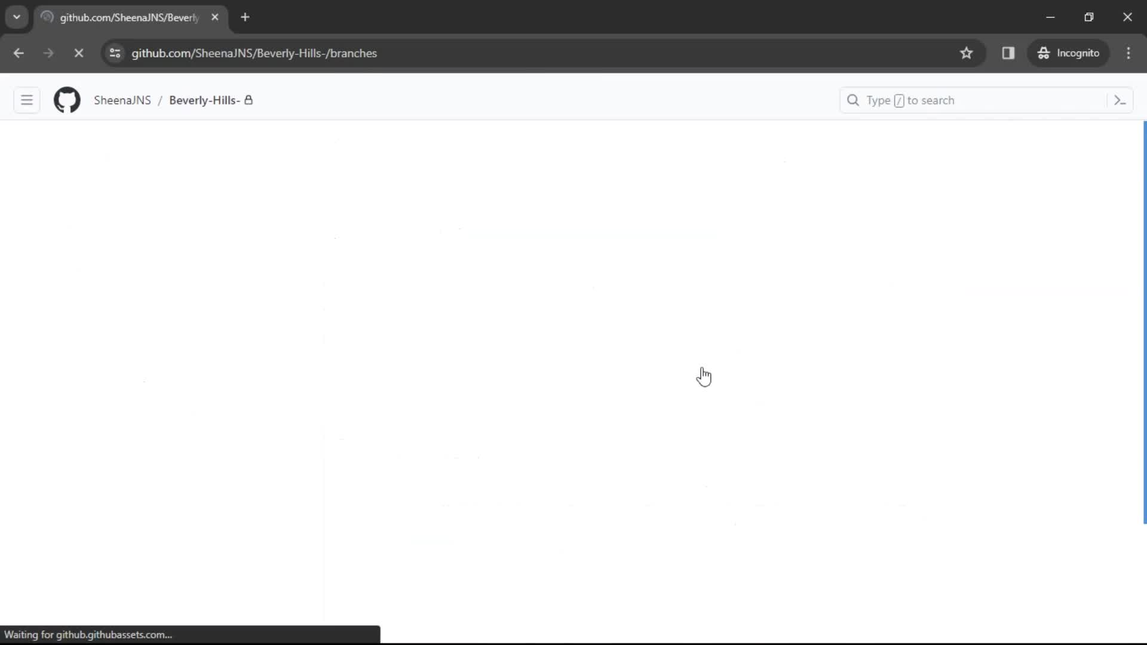Click the bookmark/star icon
This screenshot has height=645, width=1147.
[x=966, y=53]
